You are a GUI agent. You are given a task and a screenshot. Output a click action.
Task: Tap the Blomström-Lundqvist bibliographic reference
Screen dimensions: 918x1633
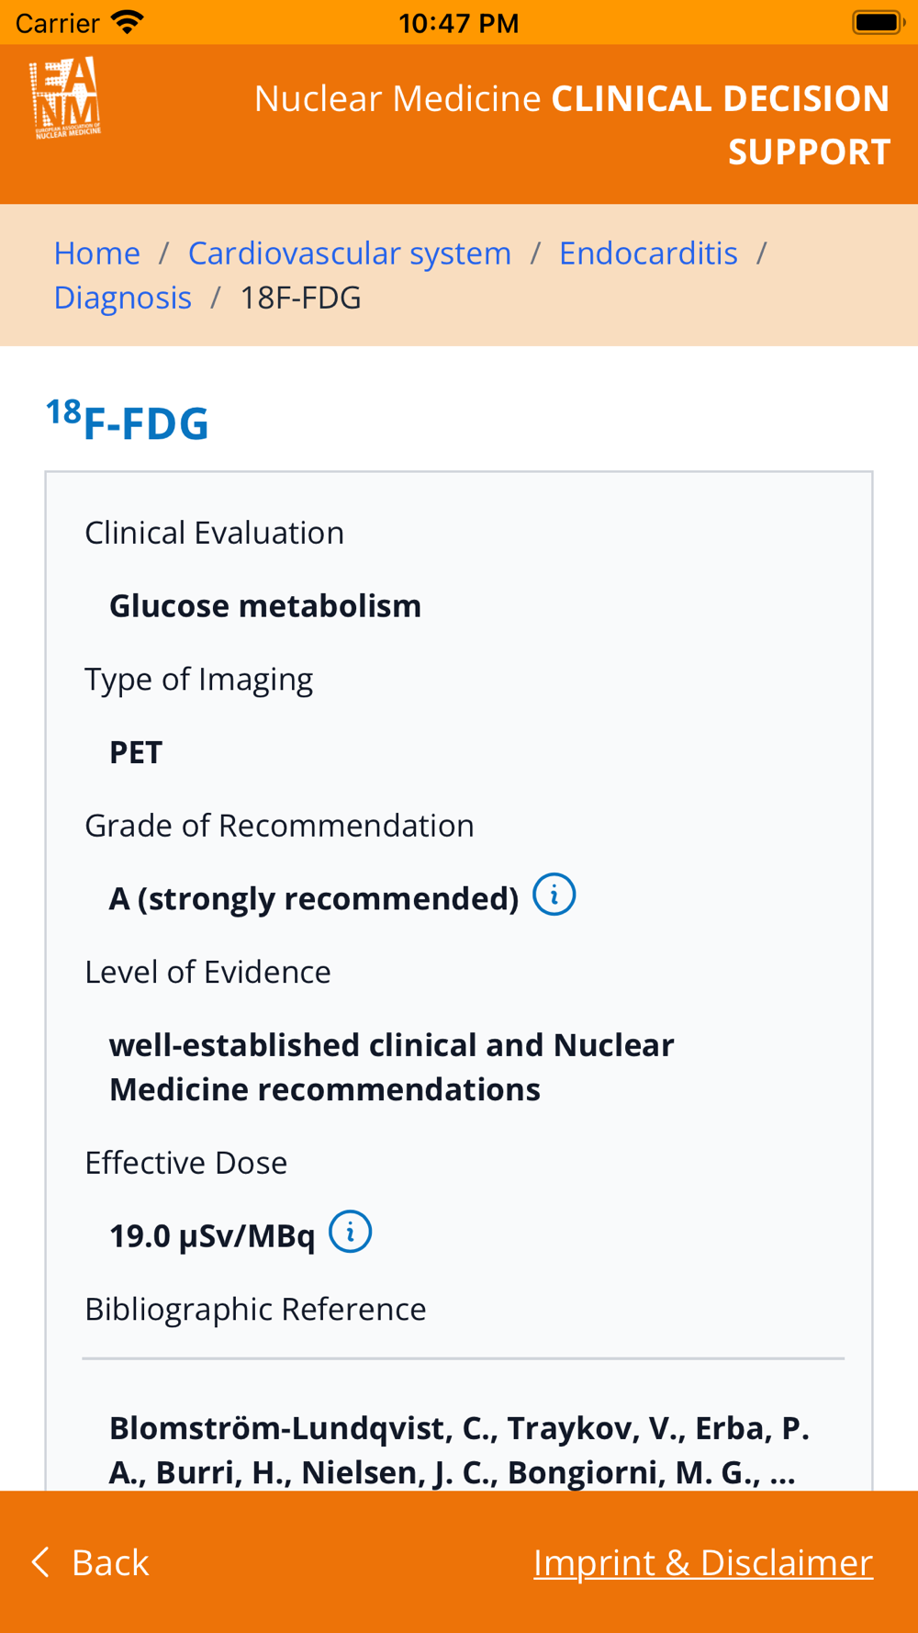[459, 1449]
